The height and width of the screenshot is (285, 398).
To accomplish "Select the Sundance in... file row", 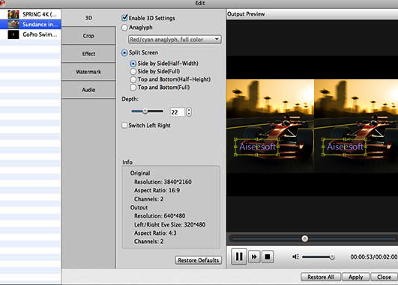I will [31, 25].
